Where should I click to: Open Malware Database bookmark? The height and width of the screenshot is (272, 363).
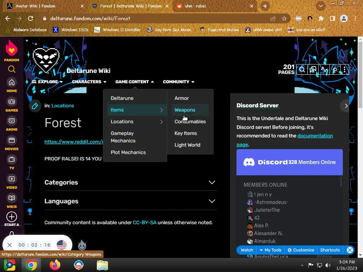click(26, 30)
